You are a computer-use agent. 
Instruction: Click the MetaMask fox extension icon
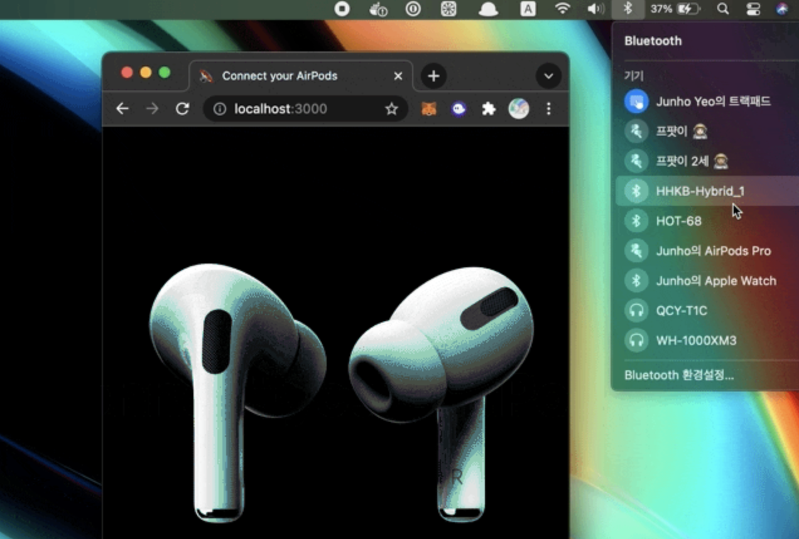point(429,109)
